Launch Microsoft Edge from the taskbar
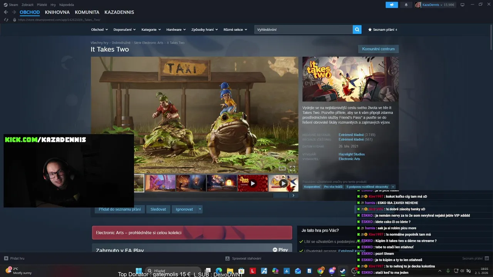The height and width of the screenshot is (277, 493). click(x=219, y=271)
